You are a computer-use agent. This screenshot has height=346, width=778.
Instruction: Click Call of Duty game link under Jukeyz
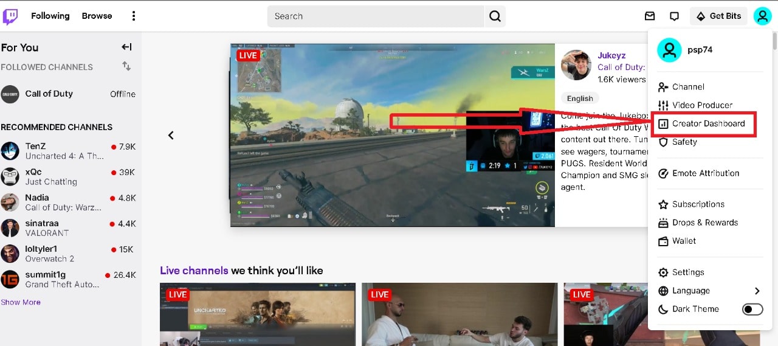pos(621,67)
